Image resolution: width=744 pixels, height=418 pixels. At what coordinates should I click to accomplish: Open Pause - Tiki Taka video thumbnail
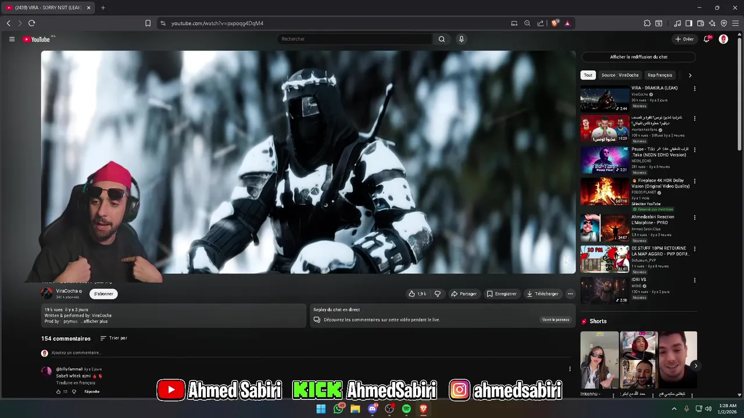[x=604, y=160]
